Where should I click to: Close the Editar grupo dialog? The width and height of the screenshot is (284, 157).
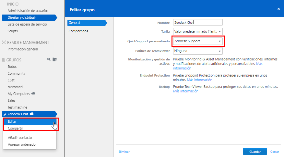click(x=278, y=9)
